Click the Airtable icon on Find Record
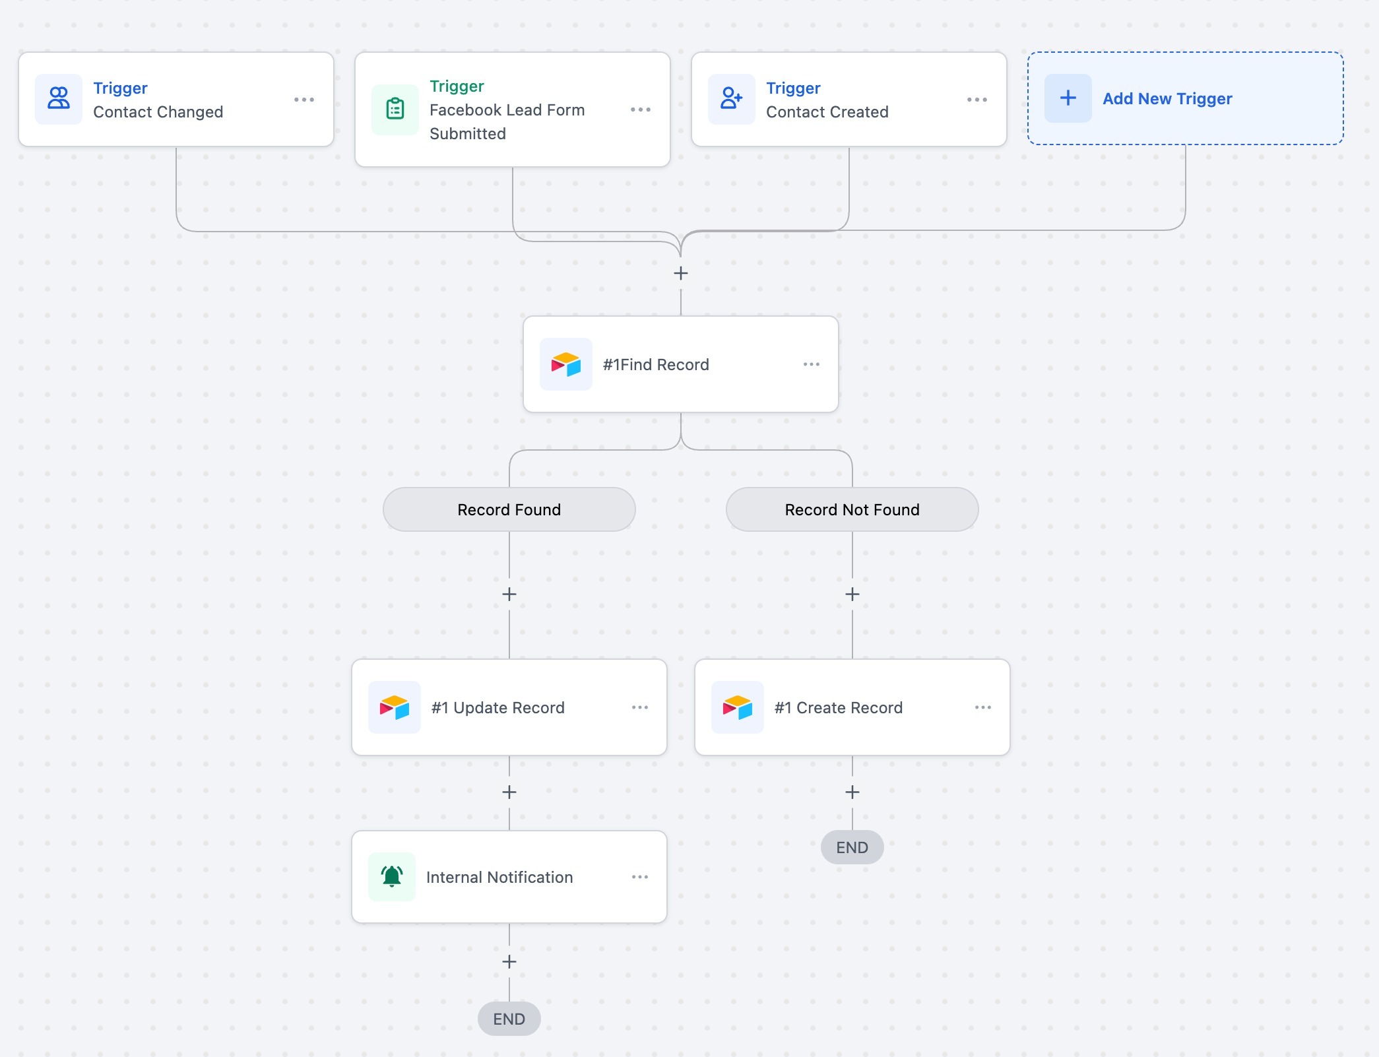 coord(565,364)
